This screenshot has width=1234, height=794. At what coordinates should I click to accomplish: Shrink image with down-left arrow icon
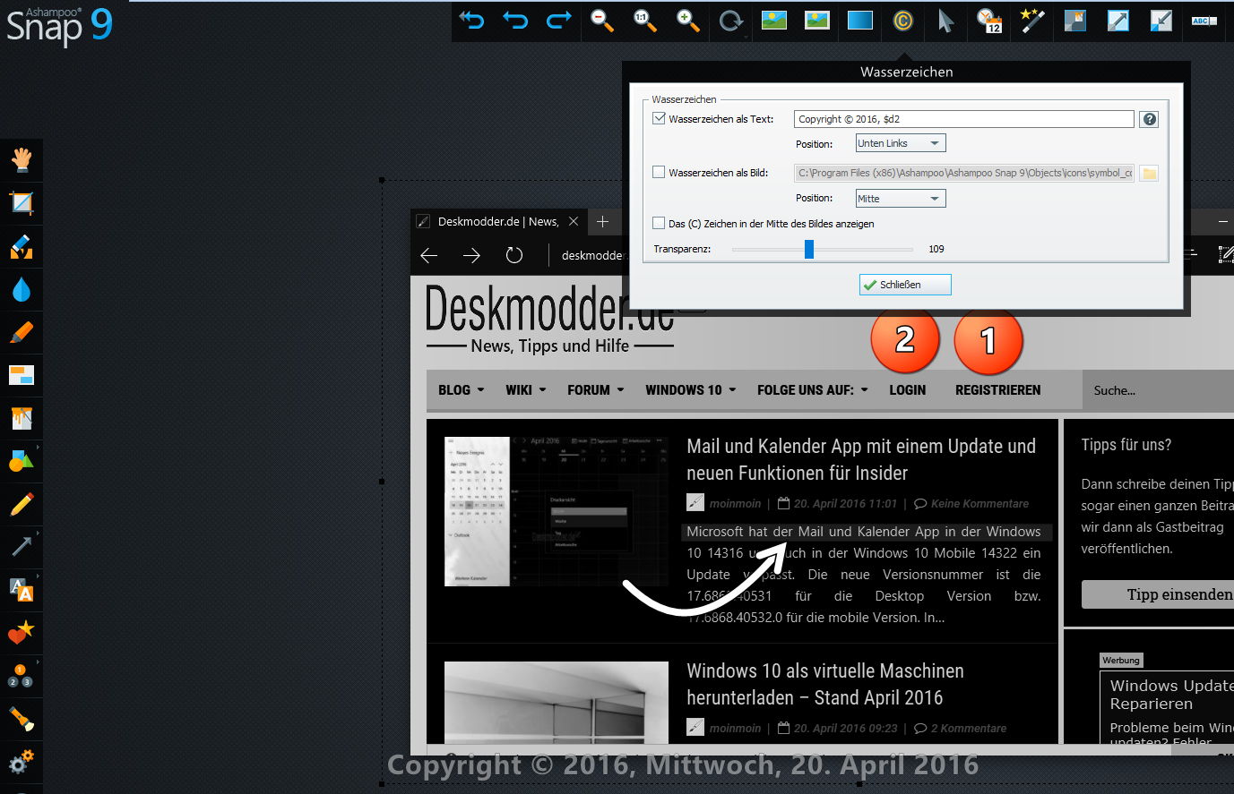[x=1161, y=20]
